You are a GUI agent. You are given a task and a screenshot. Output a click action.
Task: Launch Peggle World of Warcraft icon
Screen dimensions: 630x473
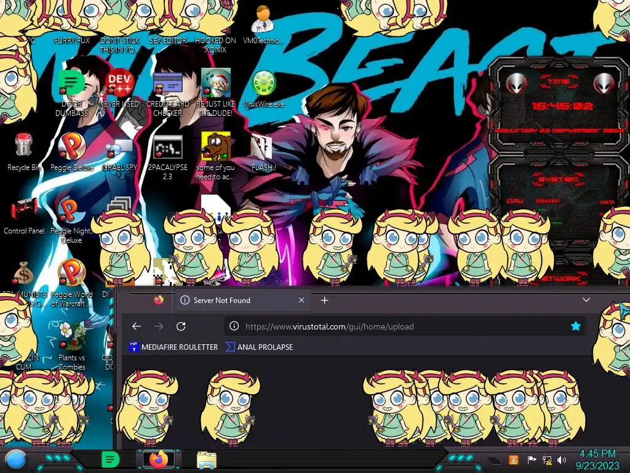click(x=71, y=283)
